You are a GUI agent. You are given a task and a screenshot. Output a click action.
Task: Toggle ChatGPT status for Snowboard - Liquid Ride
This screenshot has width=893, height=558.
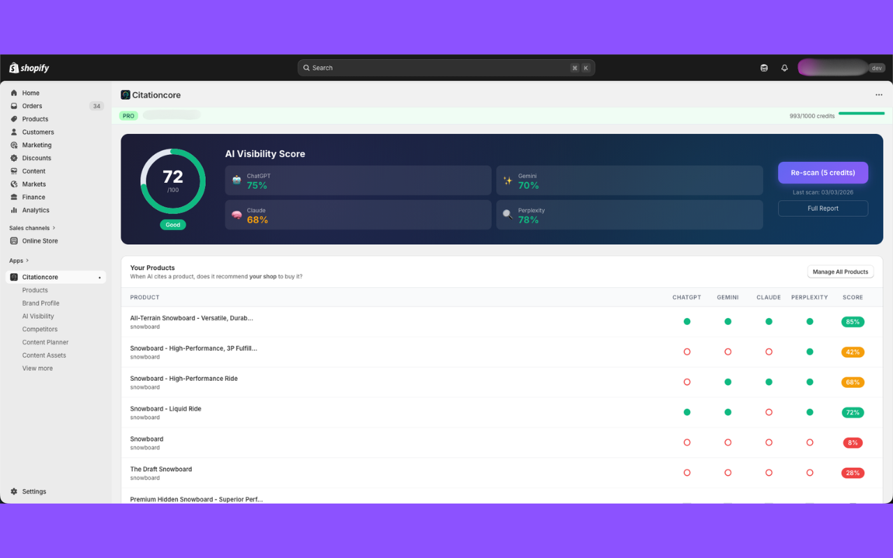point(687,412)
